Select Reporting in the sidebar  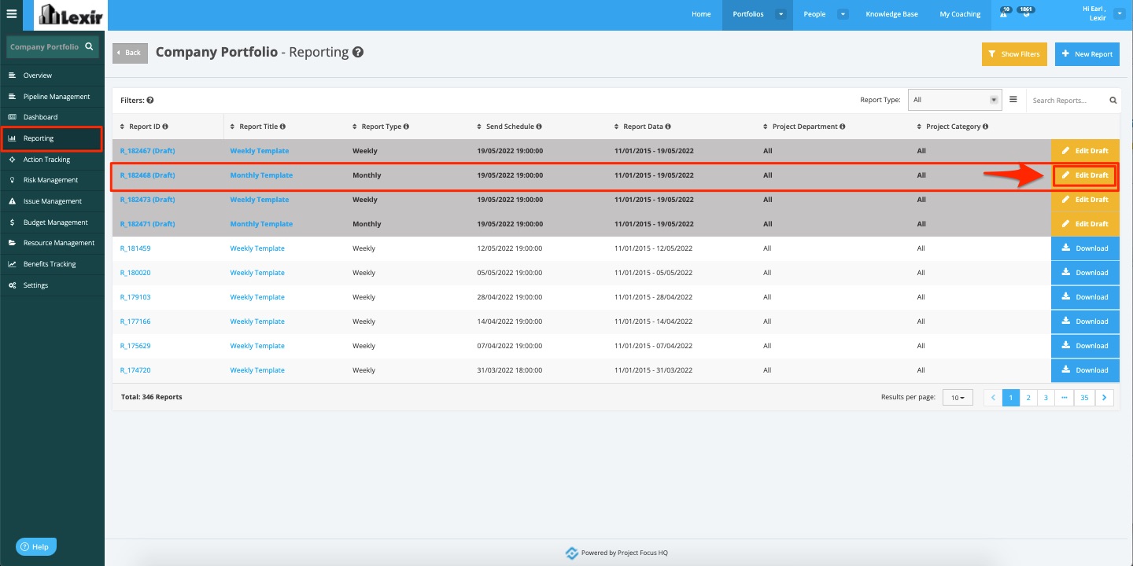[52, 138]
